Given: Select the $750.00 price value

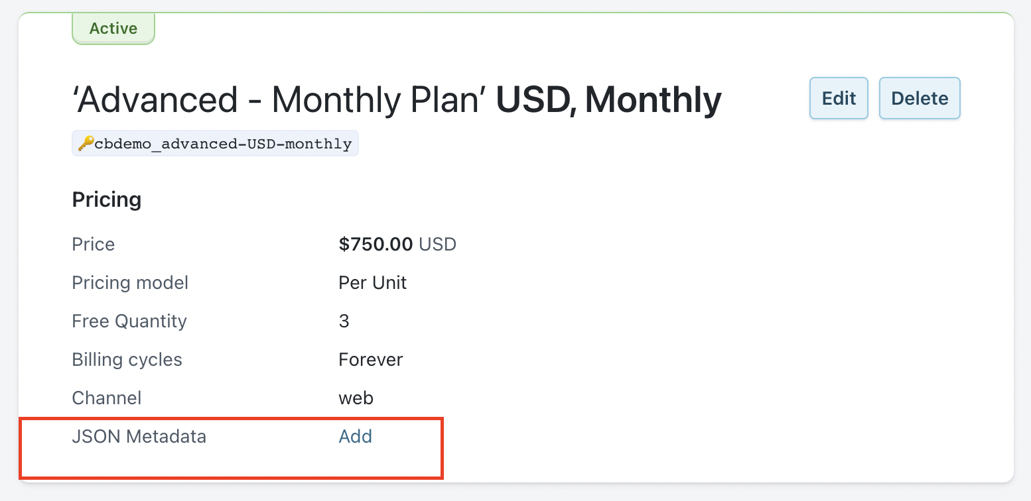Looking at the screenshot, I should pos(376,245).
